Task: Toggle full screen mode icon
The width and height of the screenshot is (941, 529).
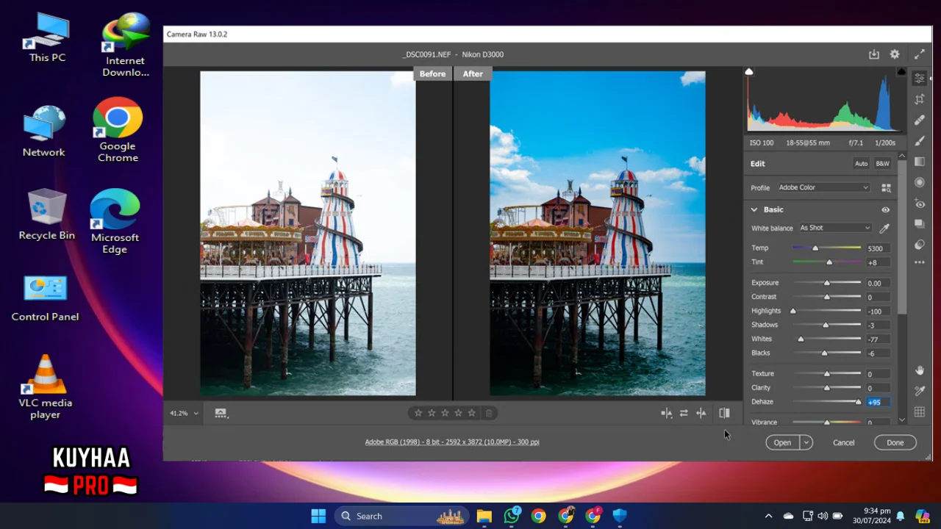Action: click(920, 54)
